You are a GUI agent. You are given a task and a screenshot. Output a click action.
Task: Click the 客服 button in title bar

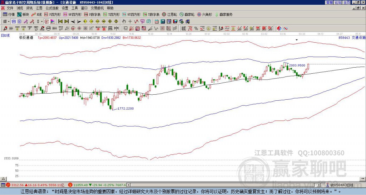pos(329,2)
